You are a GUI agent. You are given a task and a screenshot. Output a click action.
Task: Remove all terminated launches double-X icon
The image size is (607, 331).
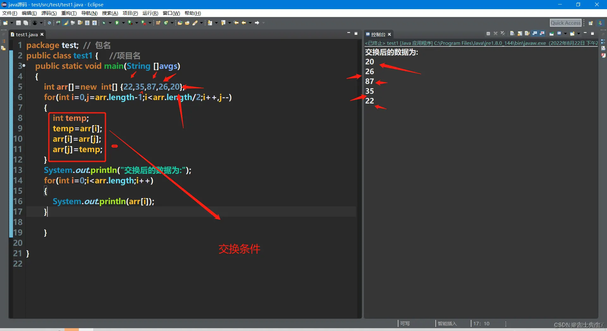pos(503,33)
